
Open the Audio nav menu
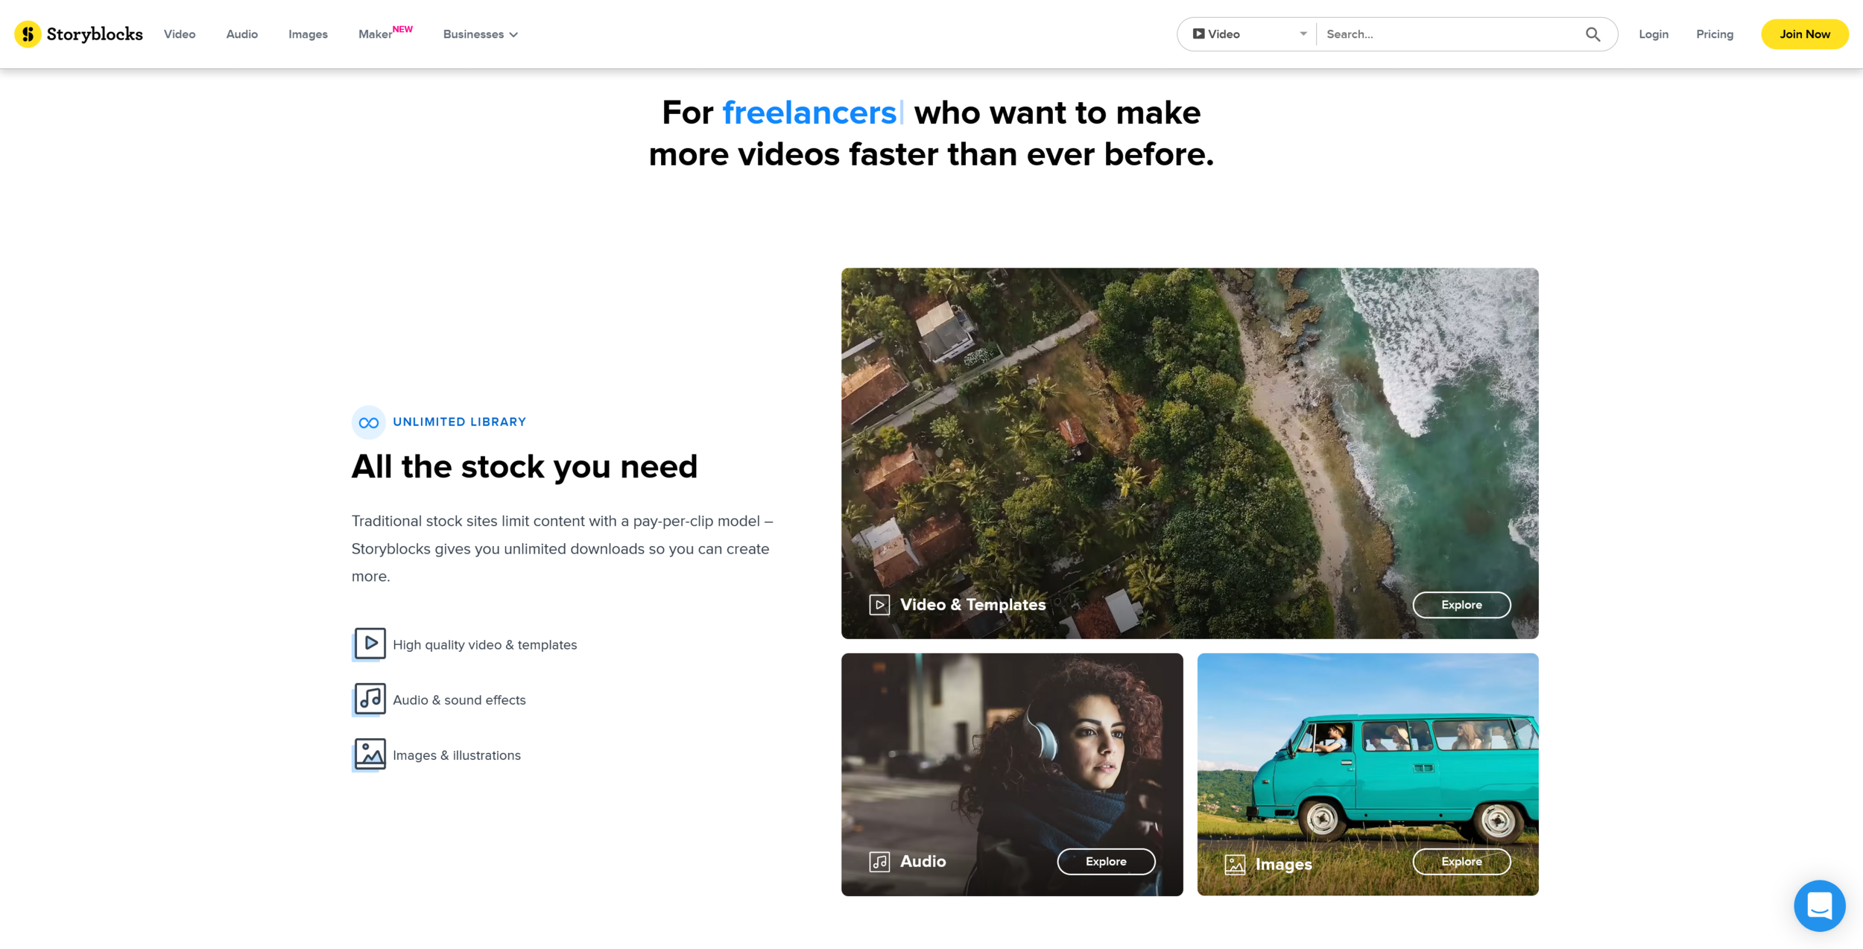[x=242, y=34]
